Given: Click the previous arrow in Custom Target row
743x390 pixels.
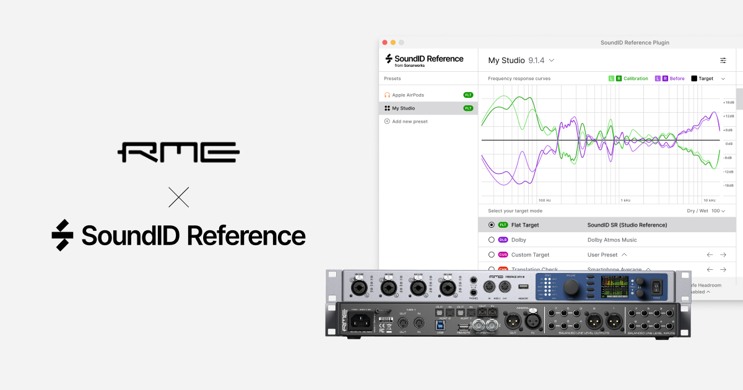Looking at the screenshot, I should coord(710,254).
